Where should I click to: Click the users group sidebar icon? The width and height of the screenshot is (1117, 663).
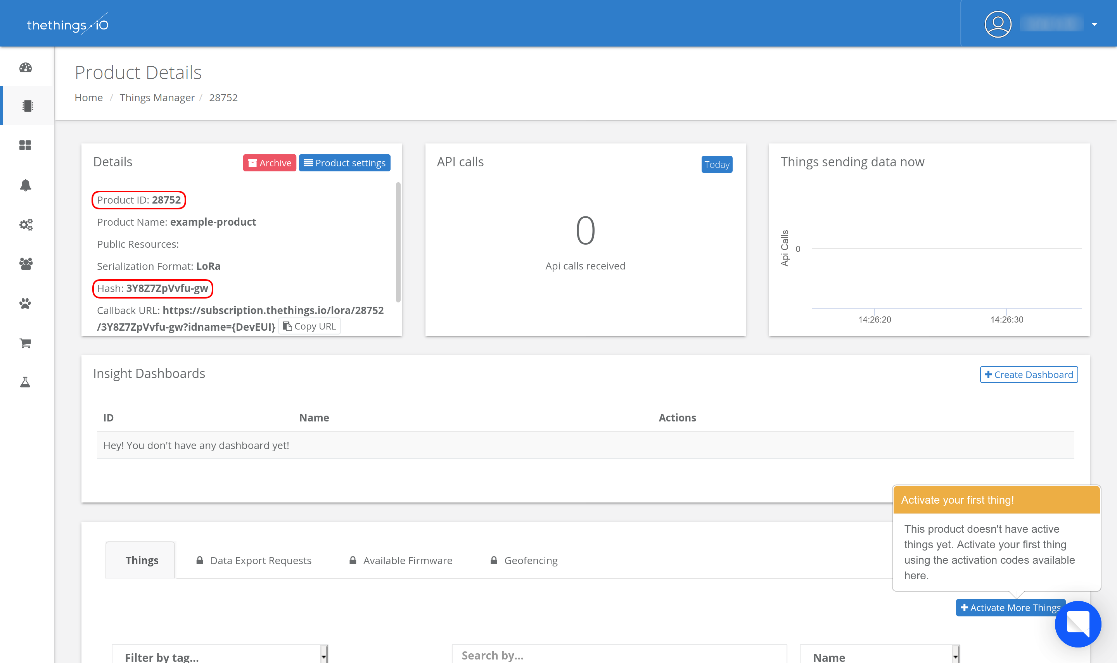point(26,264)
